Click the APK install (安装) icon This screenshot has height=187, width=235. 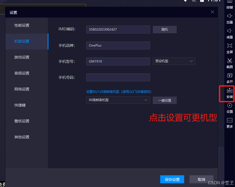click(229, 93)
